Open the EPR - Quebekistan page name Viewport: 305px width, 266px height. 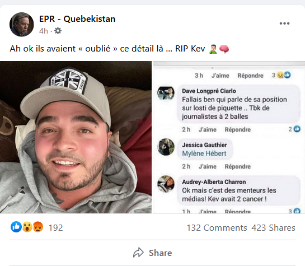point(77,19)
